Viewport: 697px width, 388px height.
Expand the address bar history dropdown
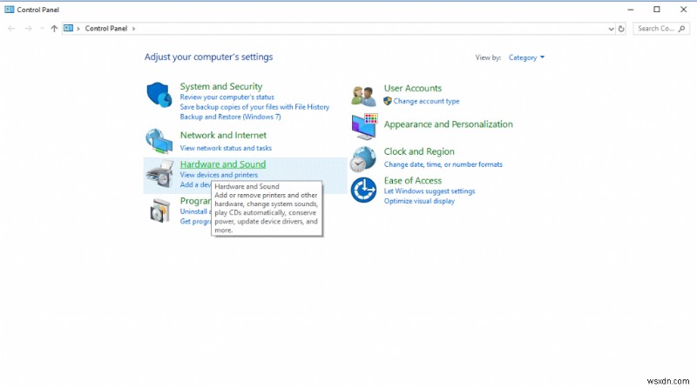(609, 29)
